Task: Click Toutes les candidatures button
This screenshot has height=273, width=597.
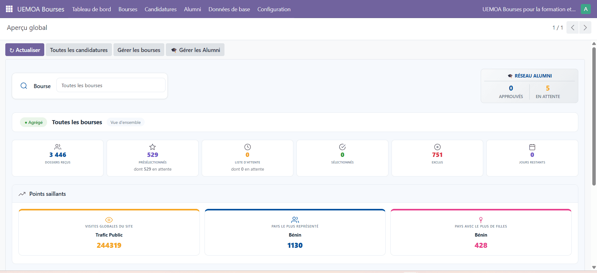Action: (79, 50)
